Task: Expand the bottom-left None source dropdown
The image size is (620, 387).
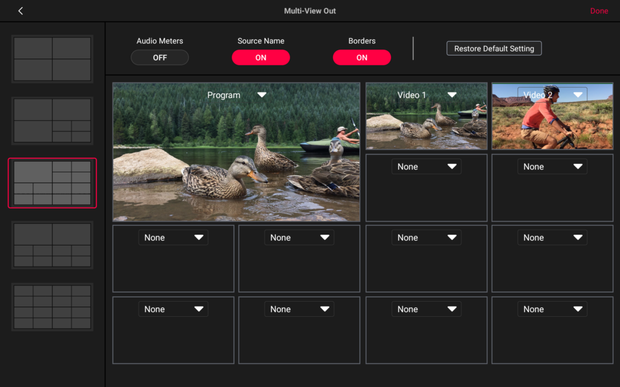Action: (x=173, y=309)
